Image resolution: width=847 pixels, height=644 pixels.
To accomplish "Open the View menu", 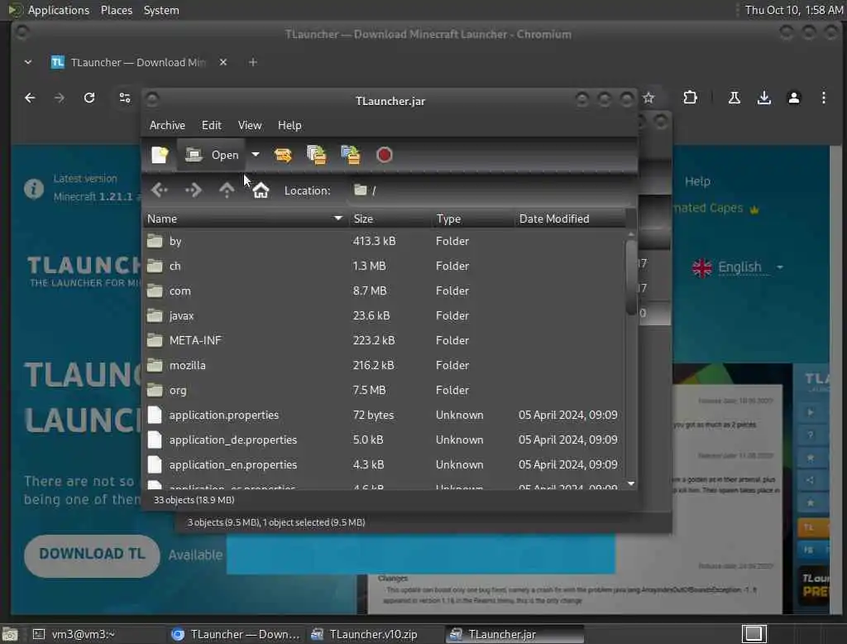I will (250, 126).
